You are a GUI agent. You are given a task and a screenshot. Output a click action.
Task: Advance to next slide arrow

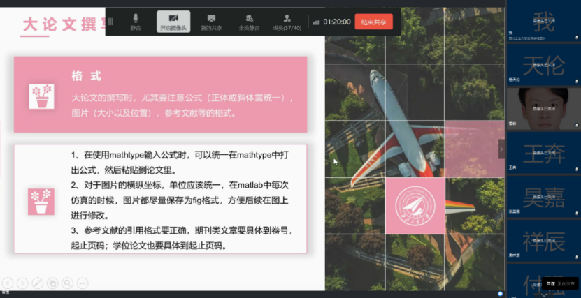(22, 283)
